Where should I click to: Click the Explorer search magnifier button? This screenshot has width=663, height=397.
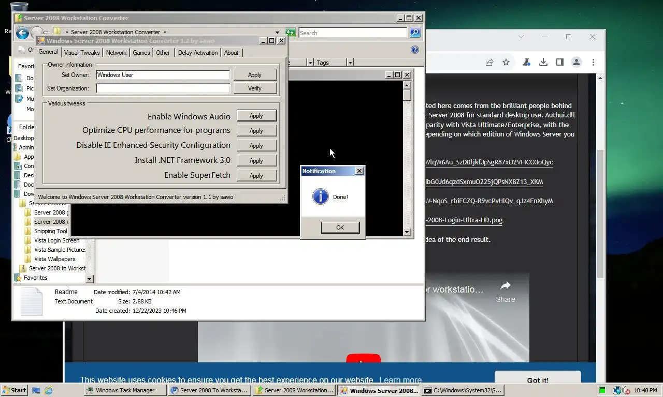coord(415,33)
